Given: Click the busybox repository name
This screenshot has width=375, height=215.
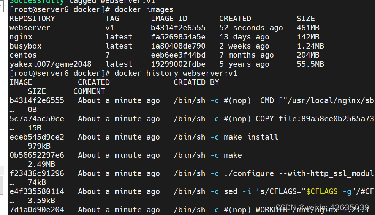Looking at the screenshot, I should [x=25, y=46].
